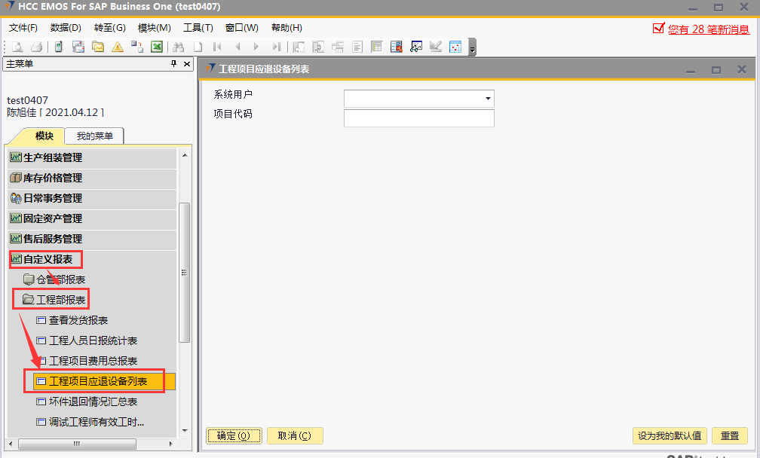Click the 设为我的默认值 button
This screenshot has width=760, height=458.
[x=670, y=435]
